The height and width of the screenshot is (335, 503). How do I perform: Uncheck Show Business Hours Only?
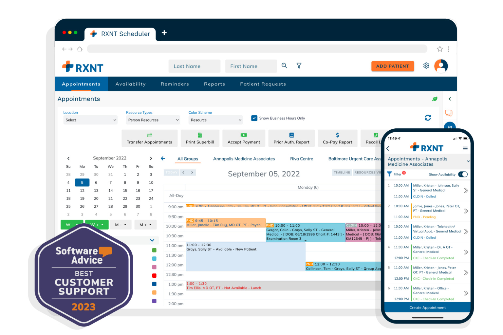point(254,118)
